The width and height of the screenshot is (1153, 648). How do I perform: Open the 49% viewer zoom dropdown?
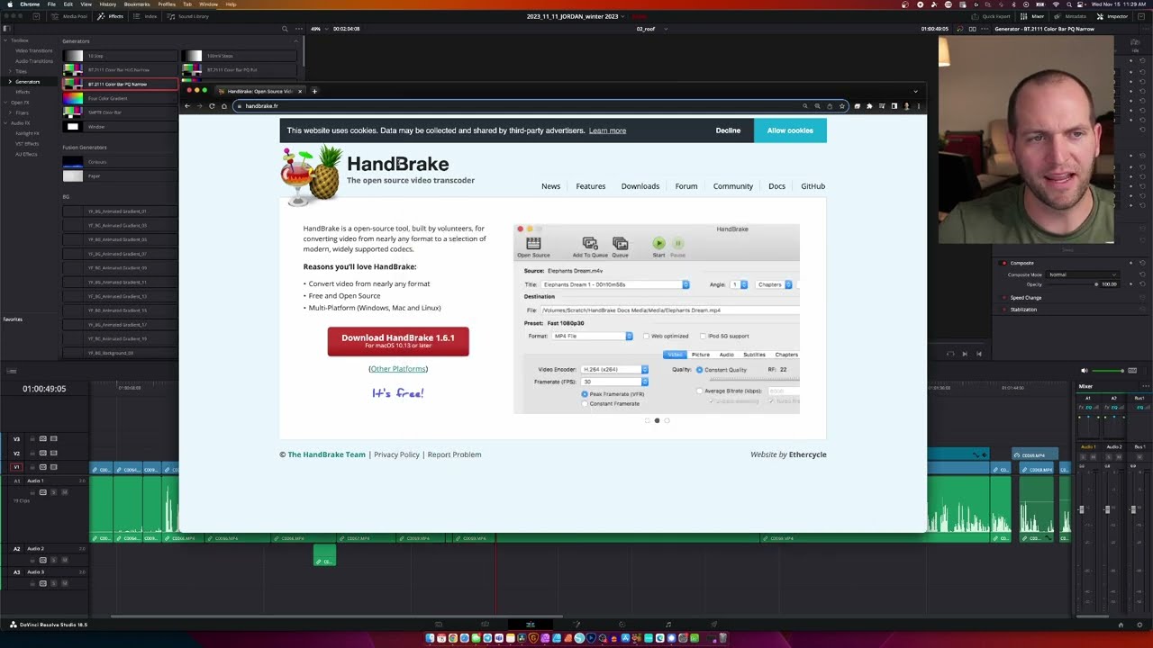[x=317, y=29]
